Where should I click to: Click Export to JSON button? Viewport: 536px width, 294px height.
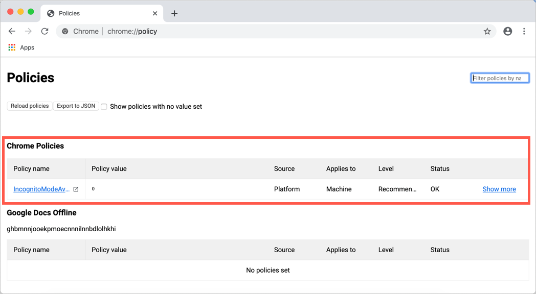[76, 106]
